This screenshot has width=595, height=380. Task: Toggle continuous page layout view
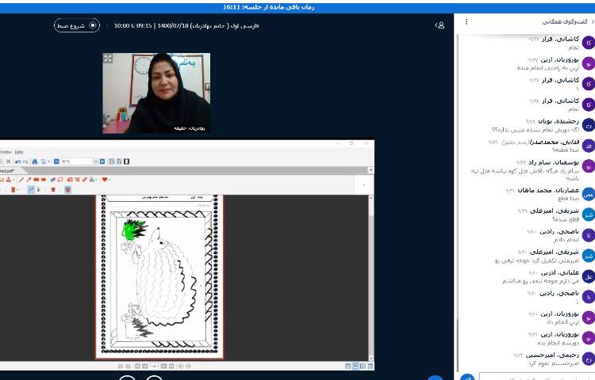tap(356, 366)
